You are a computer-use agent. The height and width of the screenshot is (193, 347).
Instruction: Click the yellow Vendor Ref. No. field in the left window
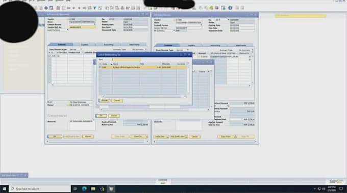(82, 27)
